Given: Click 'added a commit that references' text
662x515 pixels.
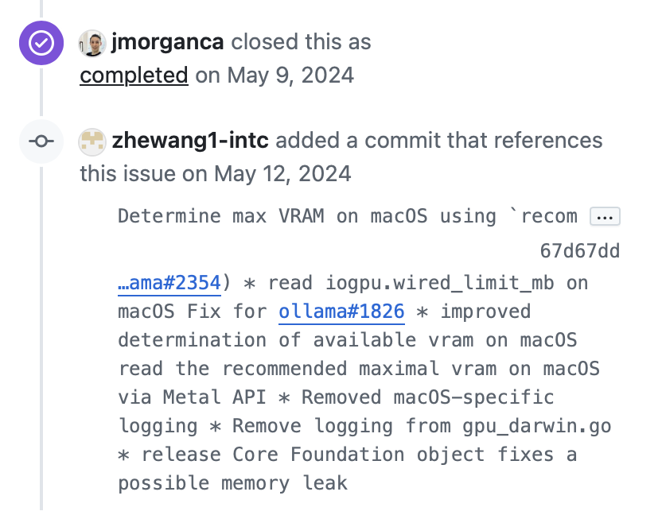Looking at the screenshot, I should [439, 141].
